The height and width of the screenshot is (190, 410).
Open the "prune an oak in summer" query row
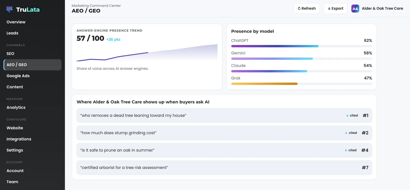click(x=224, y=150)
